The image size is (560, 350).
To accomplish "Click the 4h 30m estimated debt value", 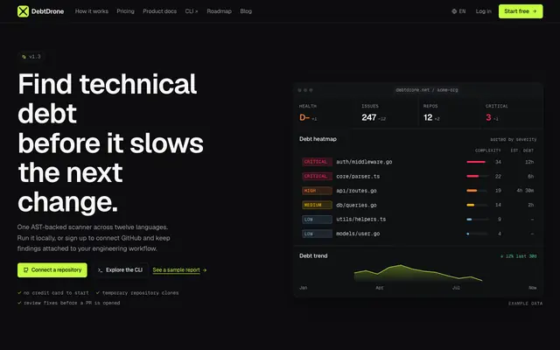I will pos(525,191).
